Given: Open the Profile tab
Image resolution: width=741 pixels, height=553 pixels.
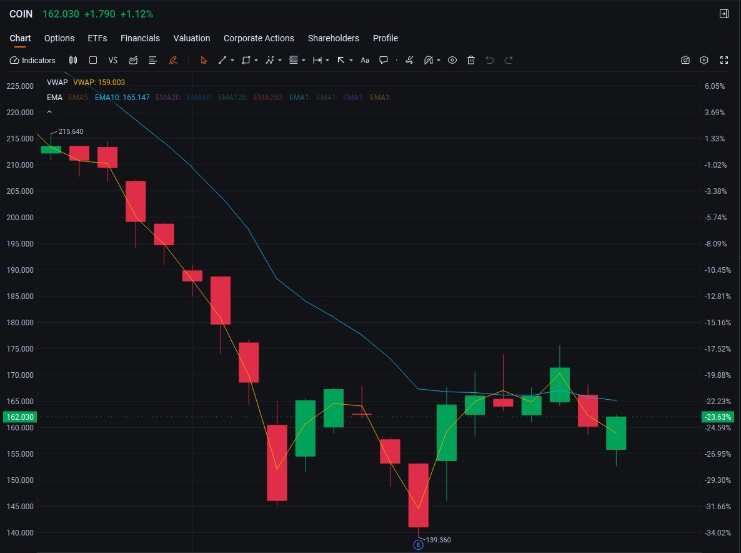Looking at the screenshot, I should coord(385,38).
